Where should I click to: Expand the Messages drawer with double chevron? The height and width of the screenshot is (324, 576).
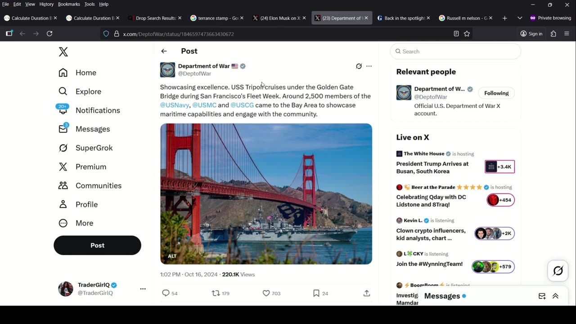point(555,296)
